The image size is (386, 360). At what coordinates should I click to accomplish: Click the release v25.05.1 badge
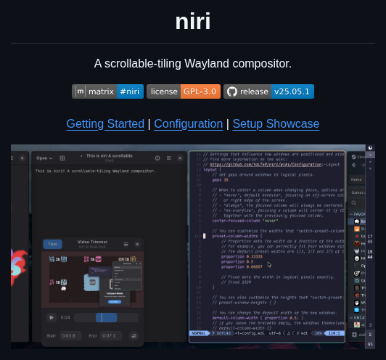[268, 91]
